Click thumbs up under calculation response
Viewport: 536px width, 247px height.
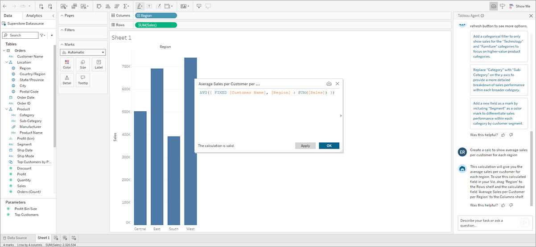[x=503, y=205]
